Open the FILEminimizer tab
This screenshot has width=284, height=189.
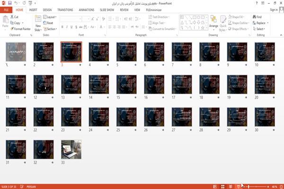pos(154,10)
